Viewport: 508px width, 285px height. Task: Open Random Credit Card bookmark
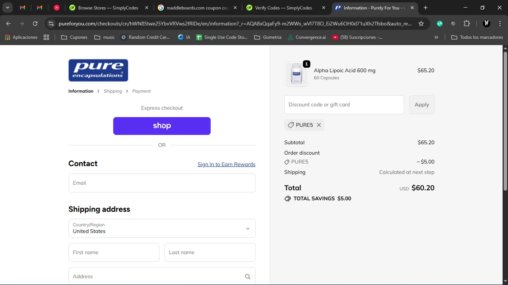pyautogui.click(x=145, y=37)
